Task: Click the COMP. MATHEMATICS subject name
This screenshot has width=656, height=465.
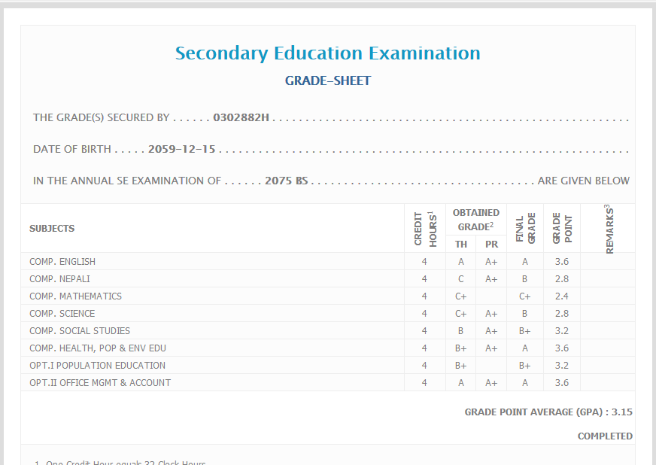Action: [x=75, y=296]
